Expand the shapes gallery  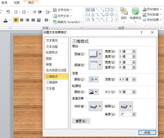pyautogui.click(x=117, y=20)
